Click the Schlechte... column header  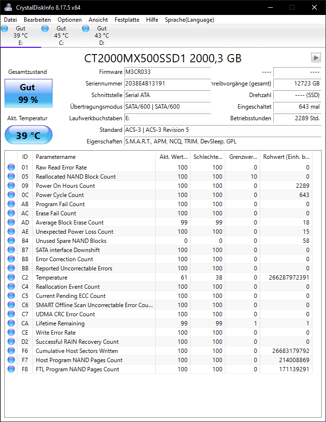click(207, 156)
